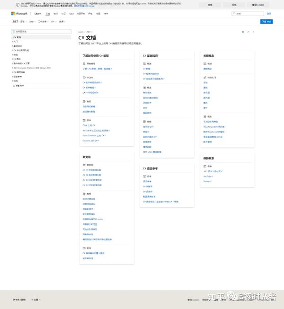Select C# 文档 in the sidebar tree
284x309 pixels.
pyautogui.click(x=41, y=37)
